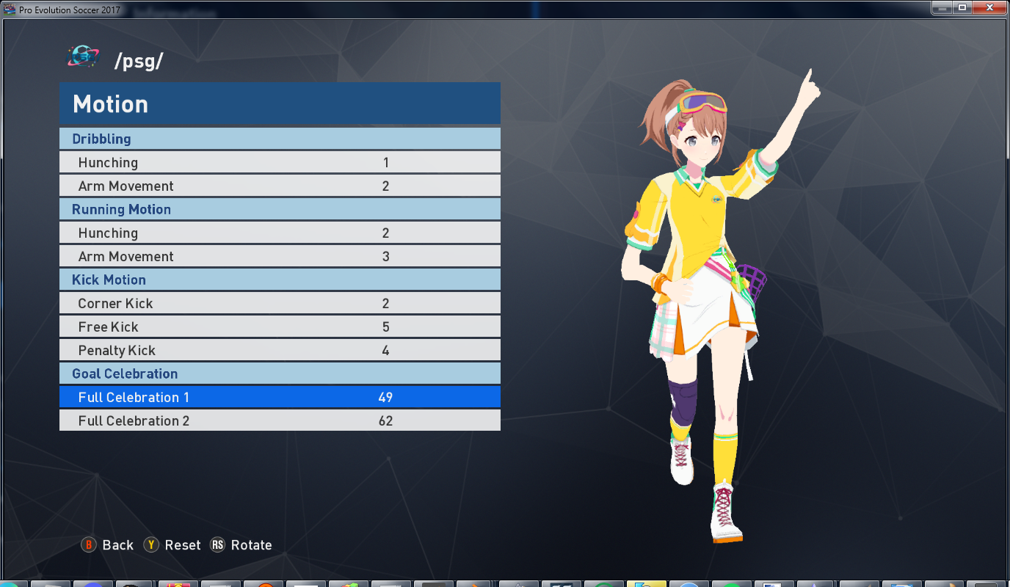
Task: Click the Pro Evolution Soccer 2017 title bar icon
Action: point(10,9)
